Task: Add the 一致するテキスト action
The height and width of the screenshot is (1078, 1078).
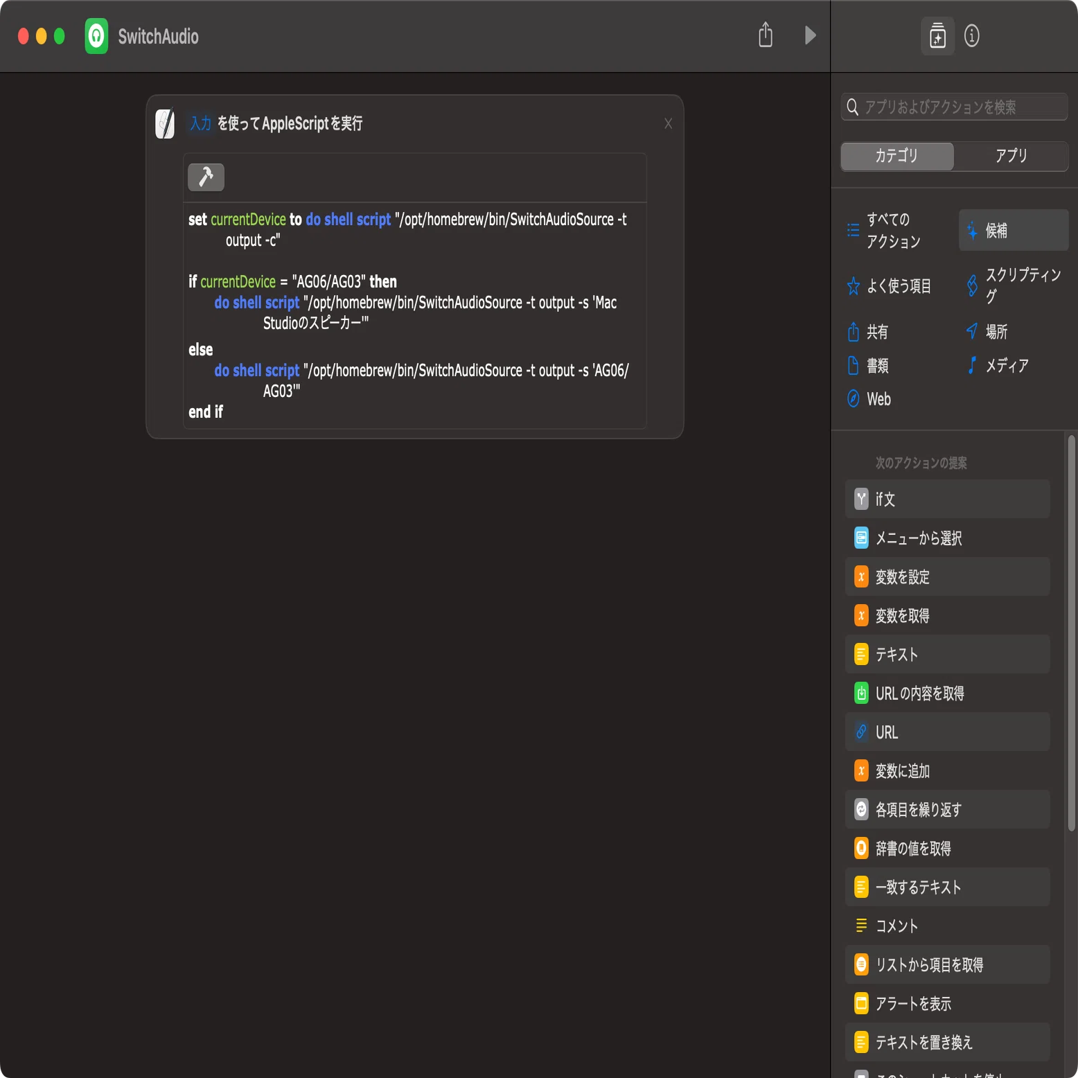Action: (947, 887)
